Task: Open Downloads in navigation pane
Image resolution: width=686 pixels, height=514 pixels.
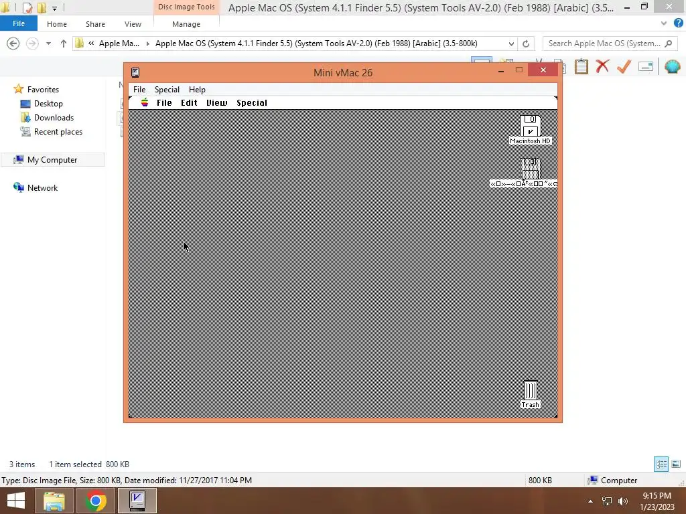Action: (54, 118)
